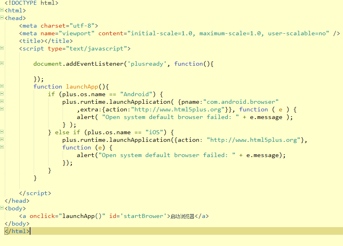Collapse the fold marker beside launchApplication({action:
Screen dimensions: 343x246
pos(2,139)
